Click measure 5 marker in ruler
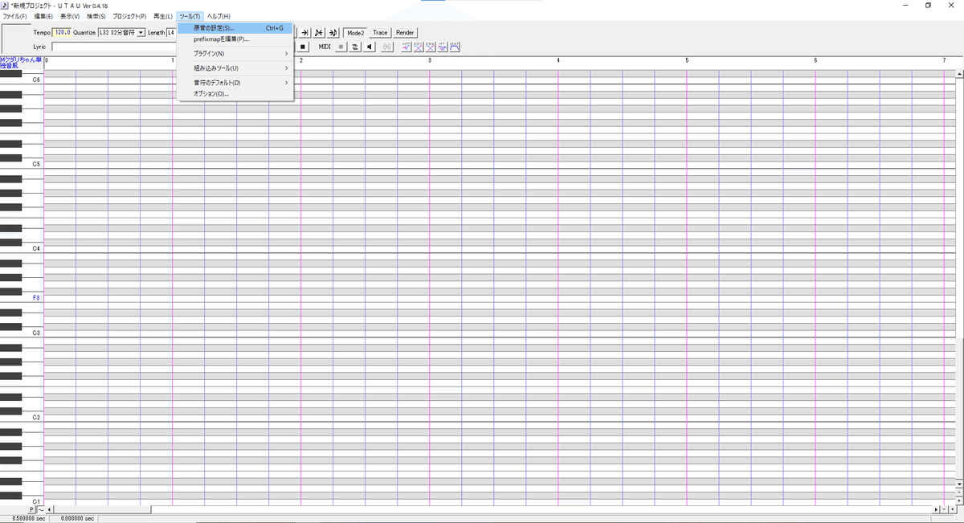This screenshot has height=523, width=964. pos(688,60)
